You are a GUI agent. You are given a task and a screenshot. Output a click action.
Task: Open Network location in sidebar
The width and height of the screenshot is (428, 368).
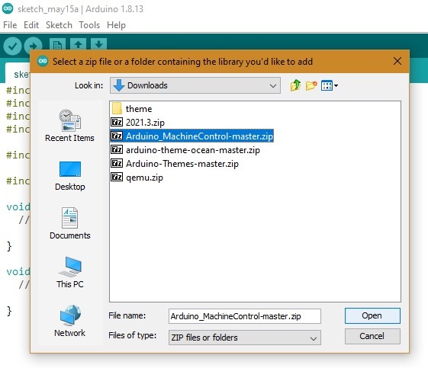coord(70,321)
